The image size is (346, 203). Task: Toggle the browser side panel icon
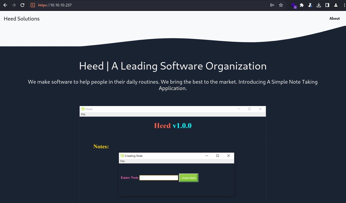click(x=327, y=5)
